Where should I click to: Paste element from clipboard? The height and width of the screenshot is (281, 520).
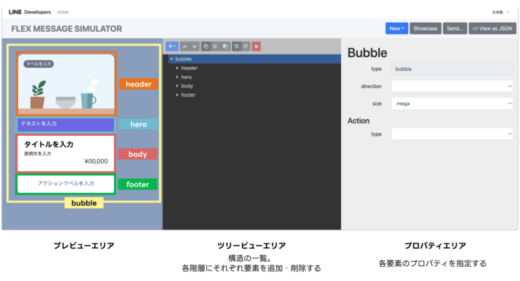pos(226,46)
